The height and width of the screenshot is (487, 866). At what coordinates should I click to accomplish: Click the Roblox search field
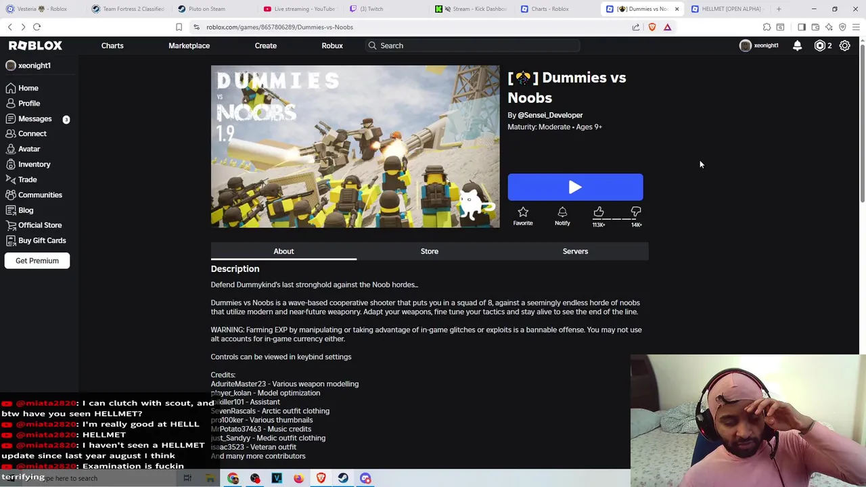pyautogui.click(x=474, y=45)
